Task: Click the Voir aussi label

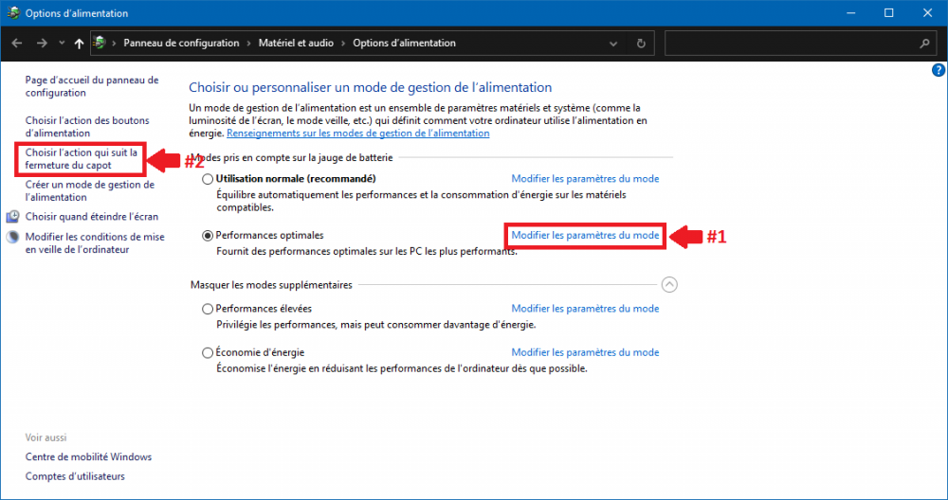Action: click(46, 437)
